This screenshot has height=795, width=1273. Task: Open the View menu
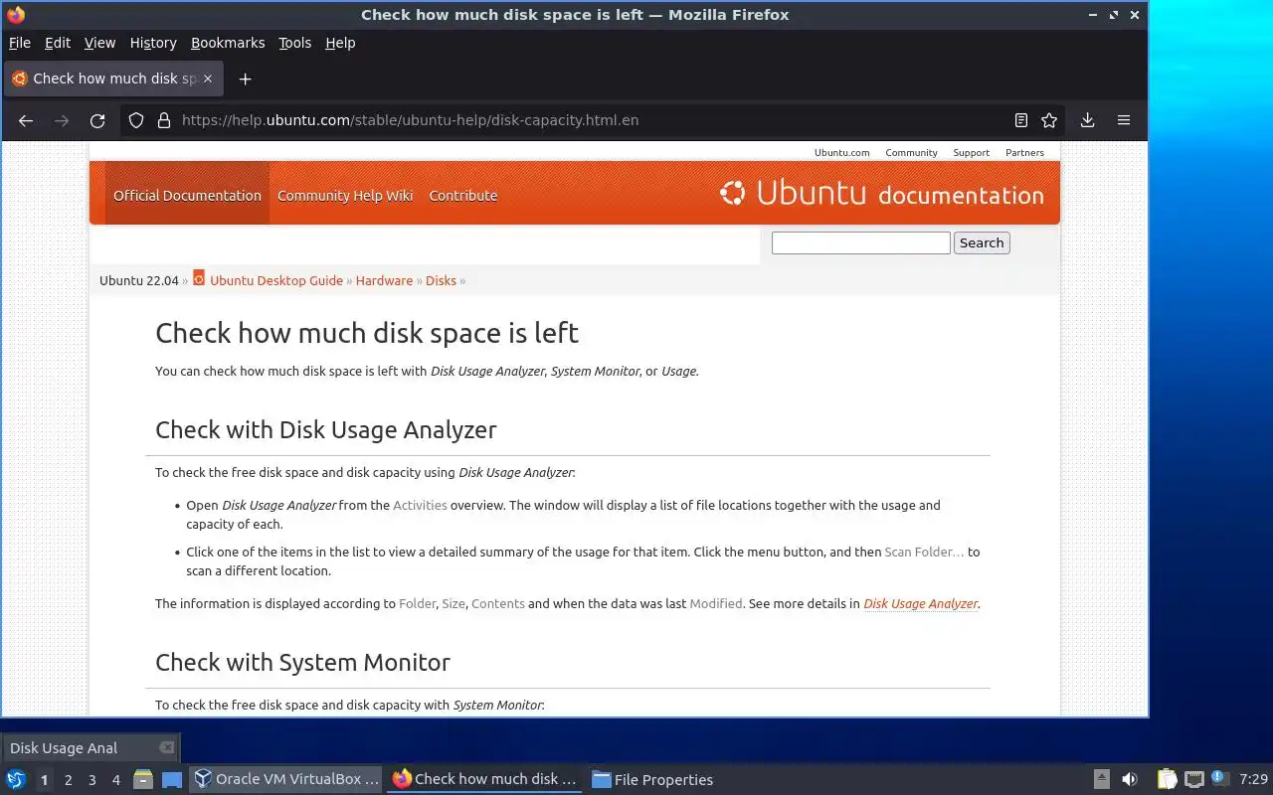click(x=99, y=43)
